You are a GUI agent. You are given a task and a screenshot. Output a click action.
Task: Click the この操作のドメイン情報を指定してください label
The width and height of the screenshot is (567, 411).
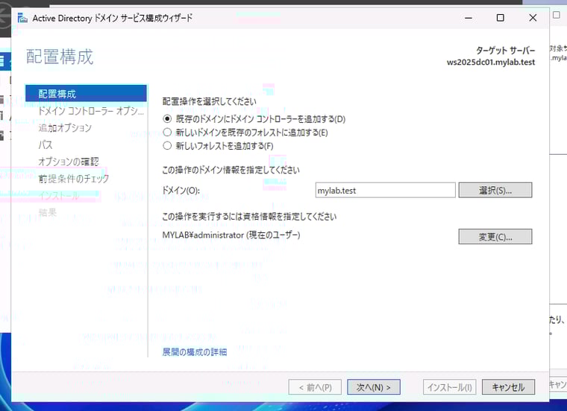click(x=231, y=170)
